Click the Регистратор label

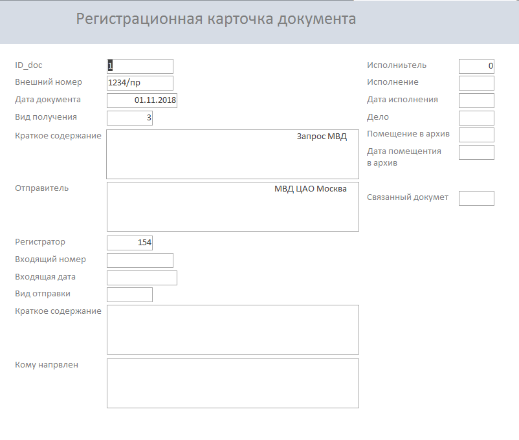click(40, 242)
